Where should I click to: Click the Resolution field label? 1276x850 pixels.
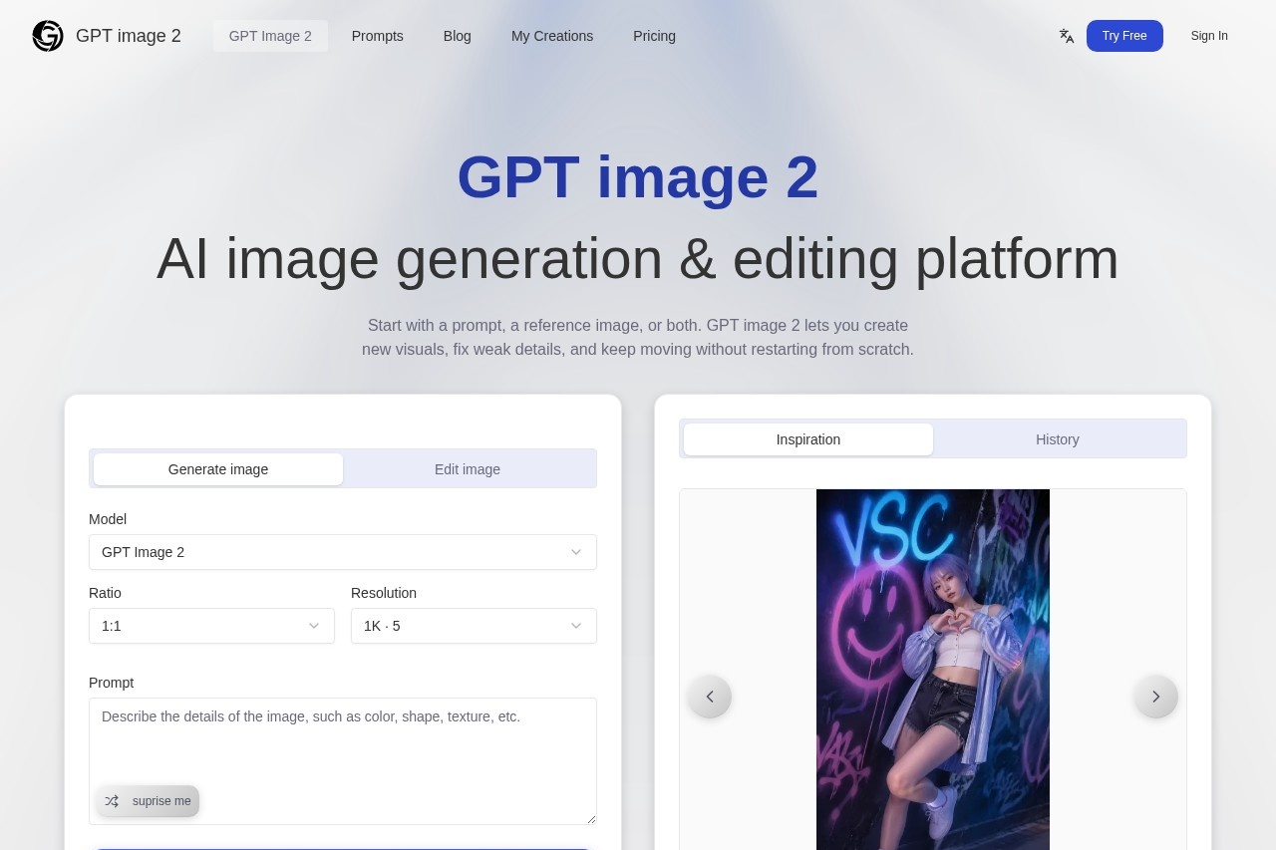(x=384, y=593)
